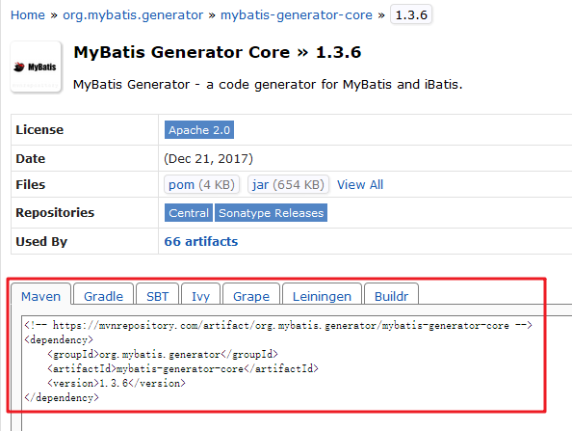572x431 pixels.
Task: Switch to the Leiningen tab
Action: point(323,295)
